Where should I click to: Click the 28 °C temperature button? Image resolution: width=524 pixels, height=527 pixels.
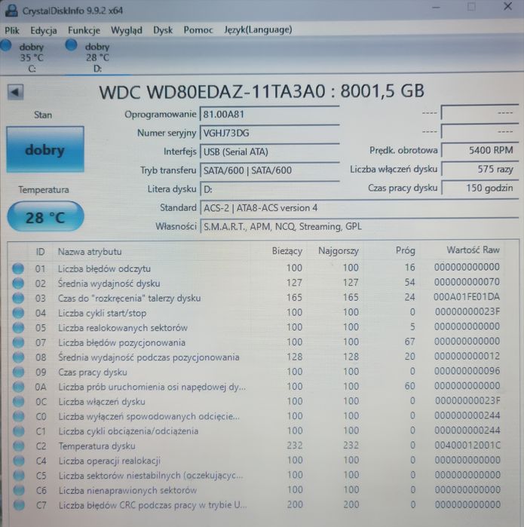click(45, 217)
